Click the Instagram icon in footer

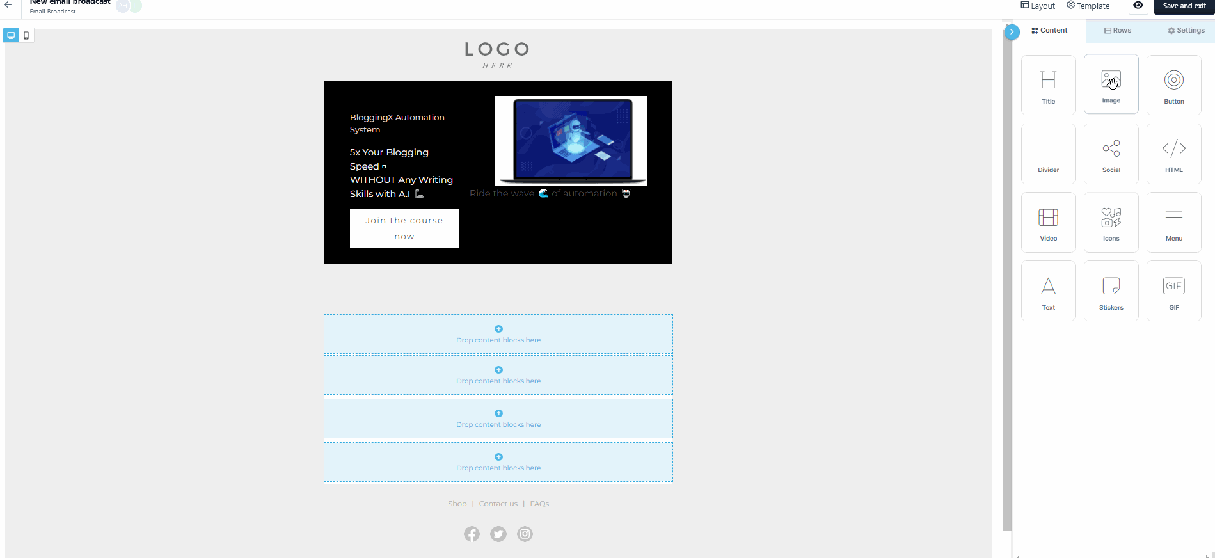[x=525, y=534]
